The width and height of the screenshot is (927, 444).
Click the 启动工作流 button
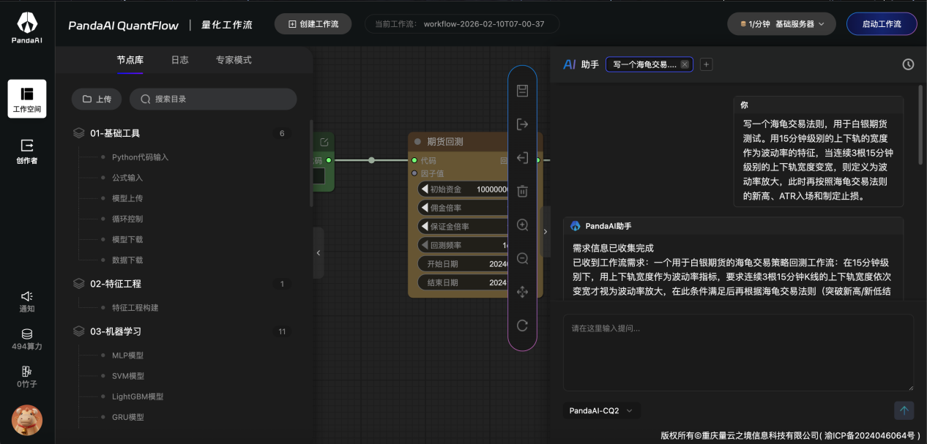click(882, 23)
